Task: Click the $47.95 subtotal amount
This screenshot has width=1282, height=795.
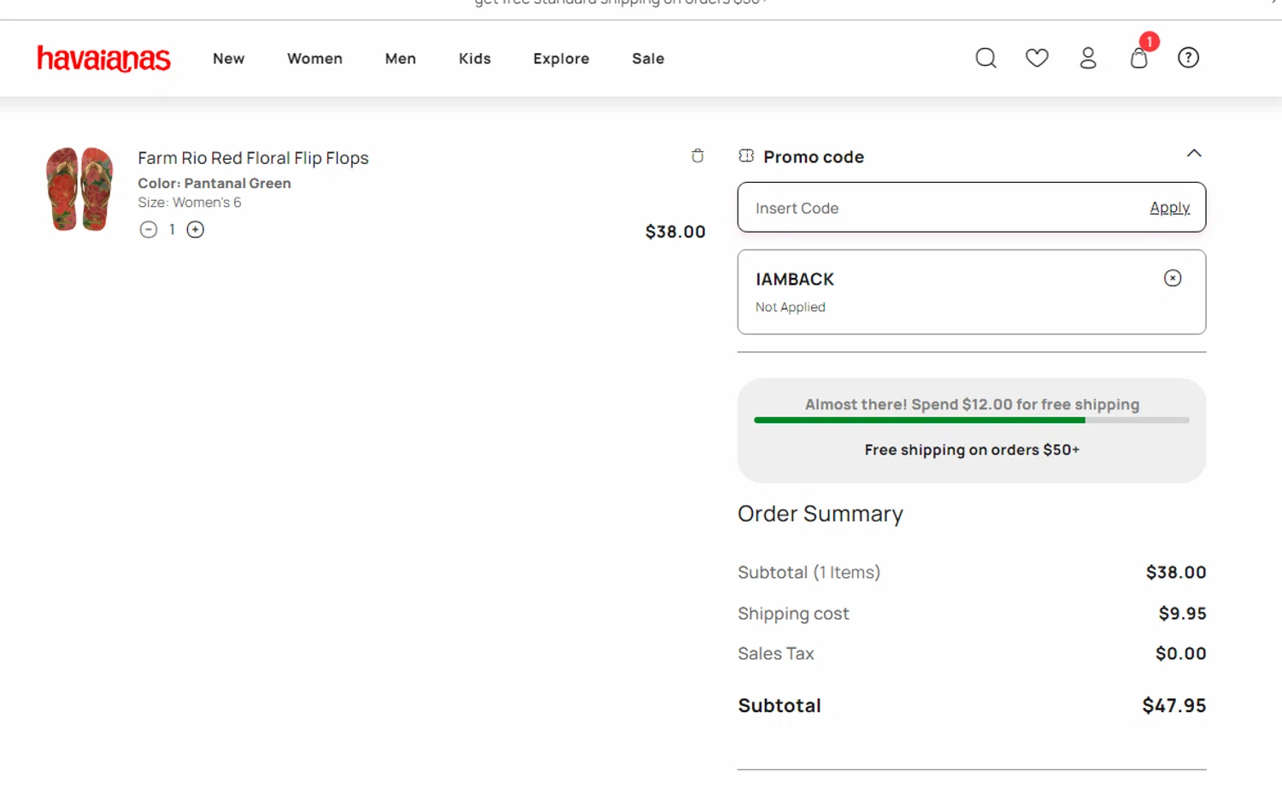Action: pos(1173,705)
